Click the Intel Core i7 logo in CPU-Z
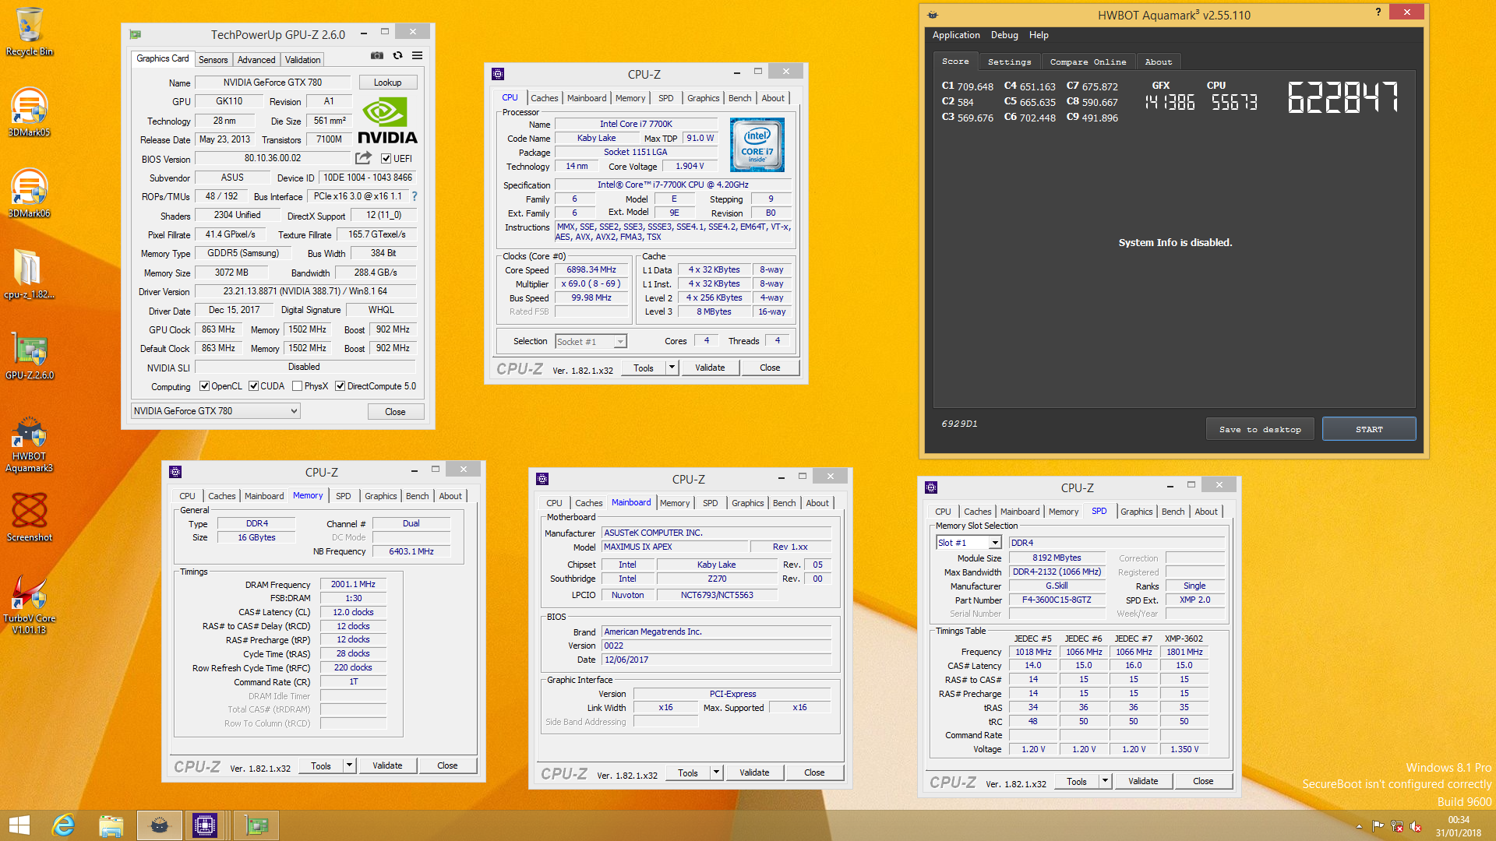 coord(757,145)
